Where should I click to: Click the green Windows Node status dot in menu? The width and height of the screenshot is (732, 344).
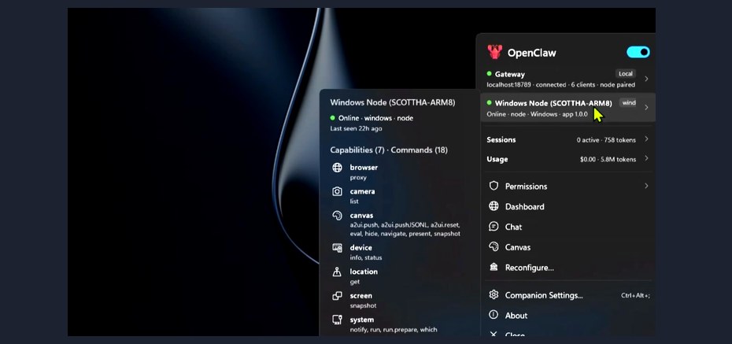[x=490, y=102]
